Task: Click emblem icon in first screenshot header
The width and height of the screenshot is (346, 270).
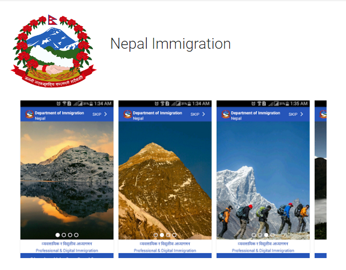Action: [x=29, y=114]
